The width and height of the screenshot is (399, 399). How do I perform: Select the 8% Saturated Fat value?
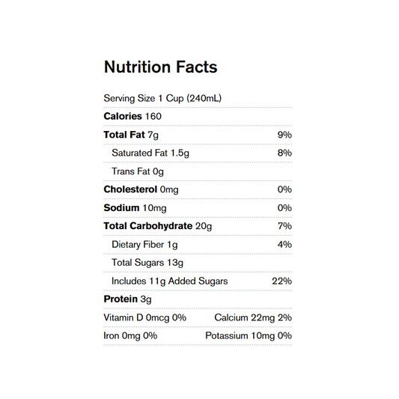pyautogui.click(x=284, y=153)
